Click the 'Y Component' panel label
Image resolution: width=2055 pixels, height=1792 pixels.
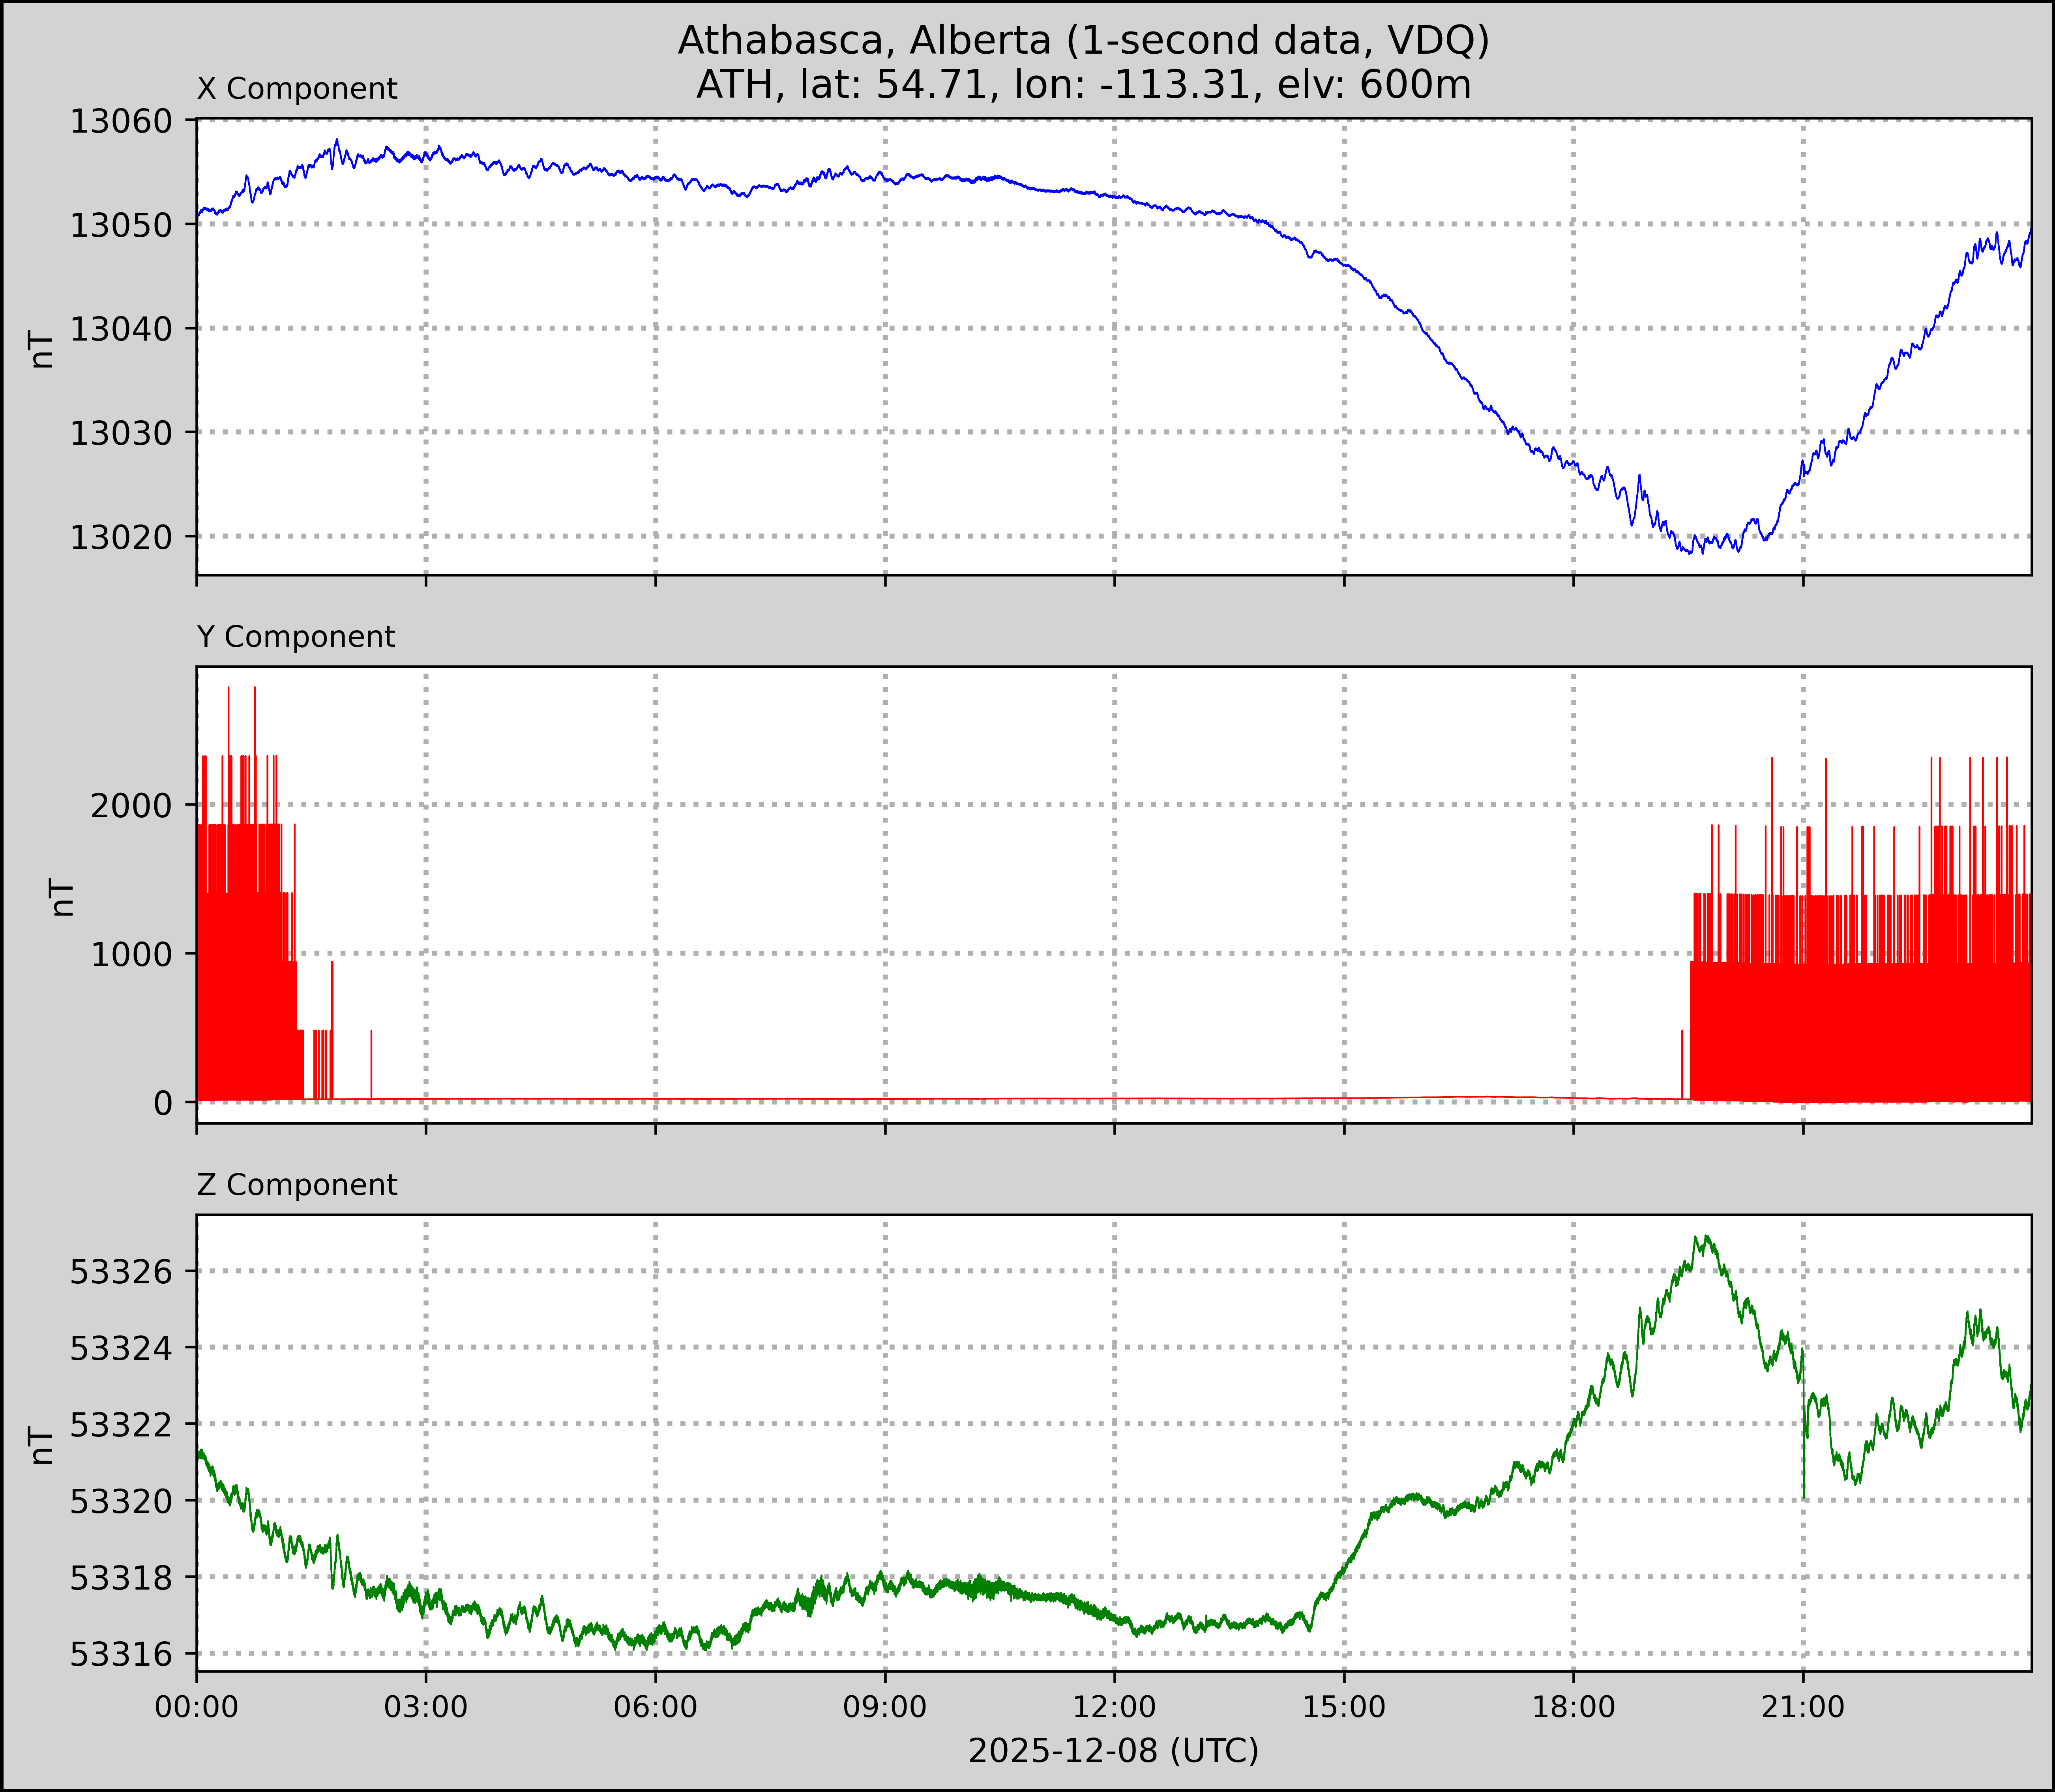296,637
